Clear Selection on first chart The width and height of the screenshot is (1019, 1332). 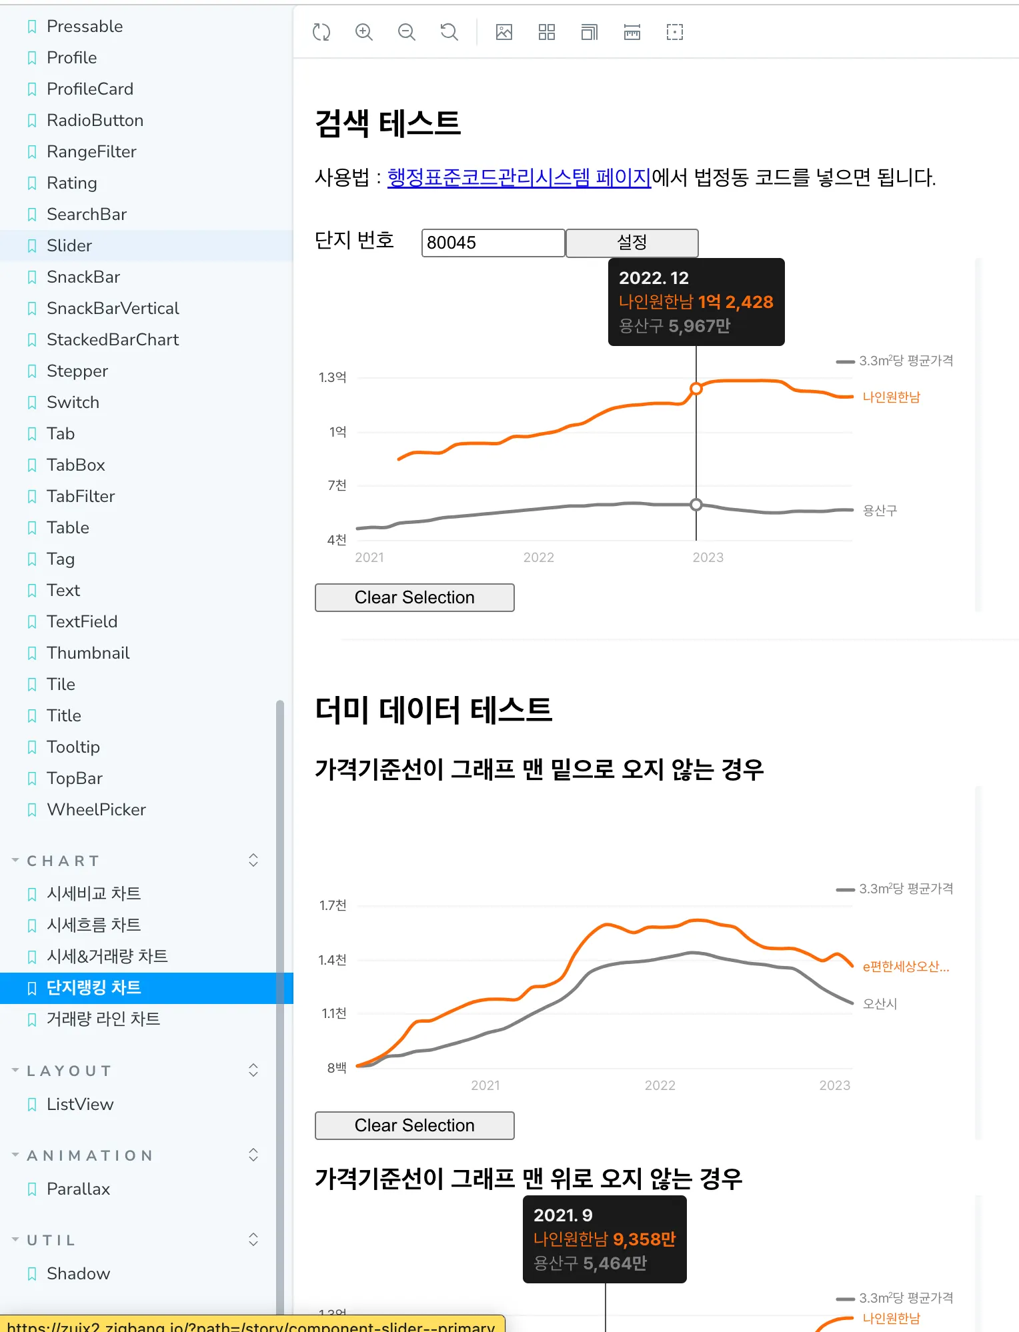414,597
